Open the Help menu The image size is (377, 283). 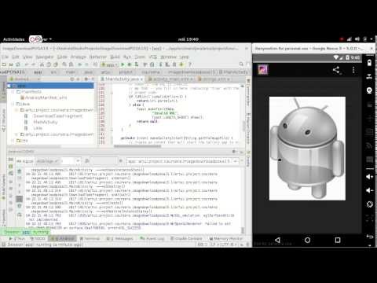tap(185, 57)
